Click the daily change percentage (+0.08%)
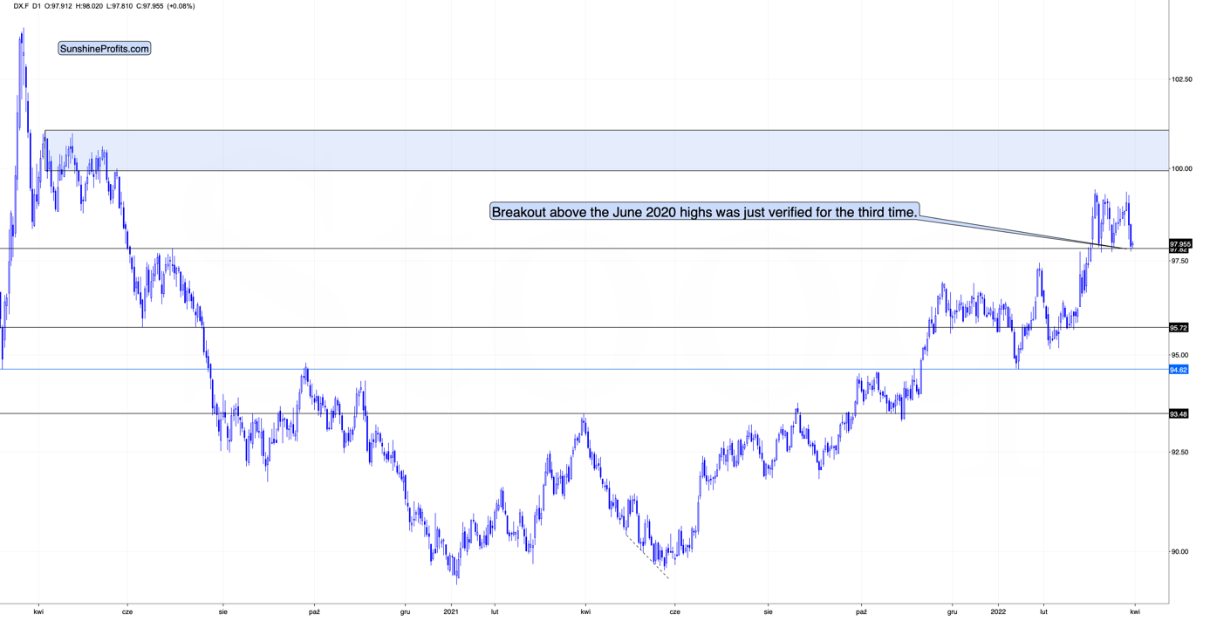 coord(181,6)
